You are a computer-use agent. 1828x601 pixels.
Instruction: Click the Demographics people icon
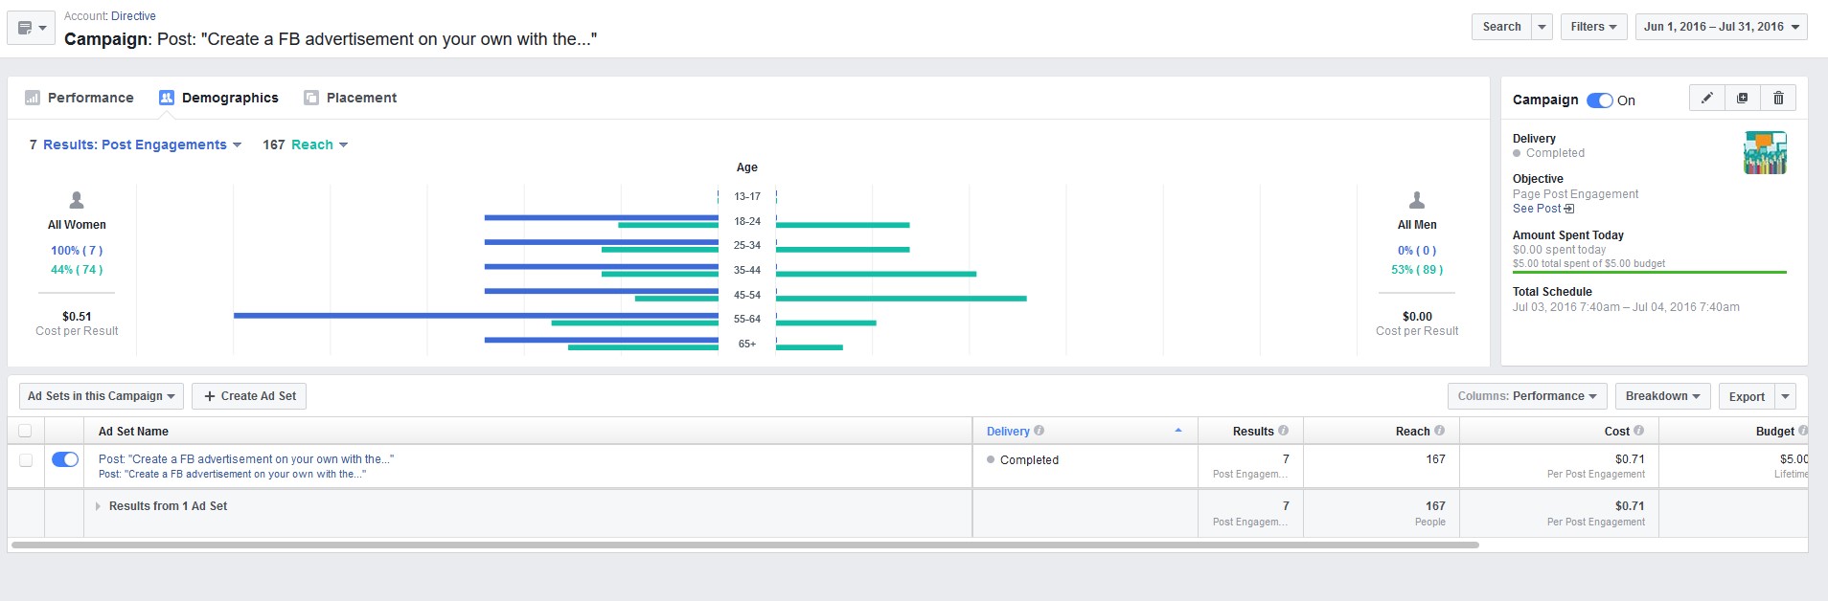tap(167, 98)
